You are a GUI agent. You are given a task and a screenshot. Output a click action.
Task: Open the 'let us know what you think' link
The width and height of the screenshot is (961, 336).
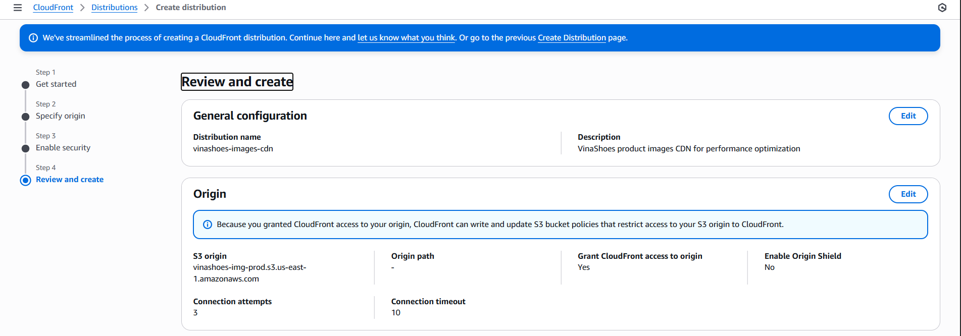406,37
